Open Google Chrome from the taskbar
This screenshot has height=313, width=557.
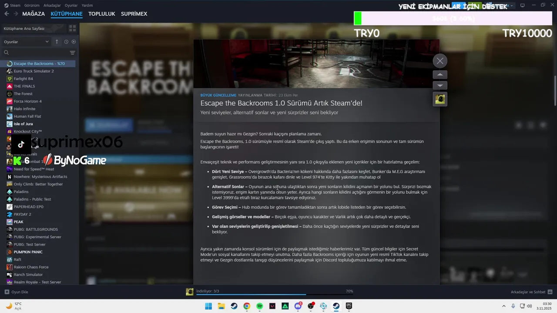click(247, 306)
